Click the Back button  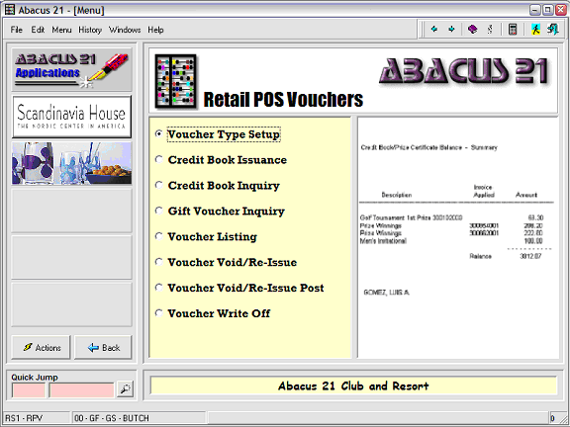(103, 348)
